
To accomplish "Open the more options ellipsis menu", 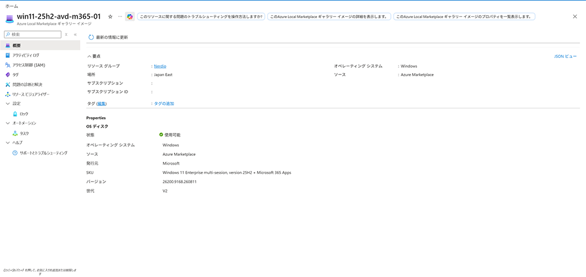I will tap(120, 16).
